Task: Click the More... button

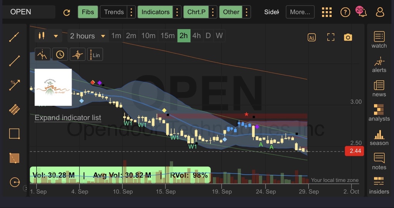Action: (x=300, y=12)
